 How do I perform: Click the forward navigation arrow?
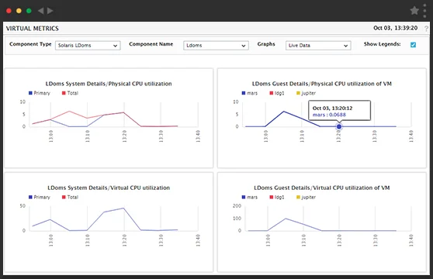[50, 11]
